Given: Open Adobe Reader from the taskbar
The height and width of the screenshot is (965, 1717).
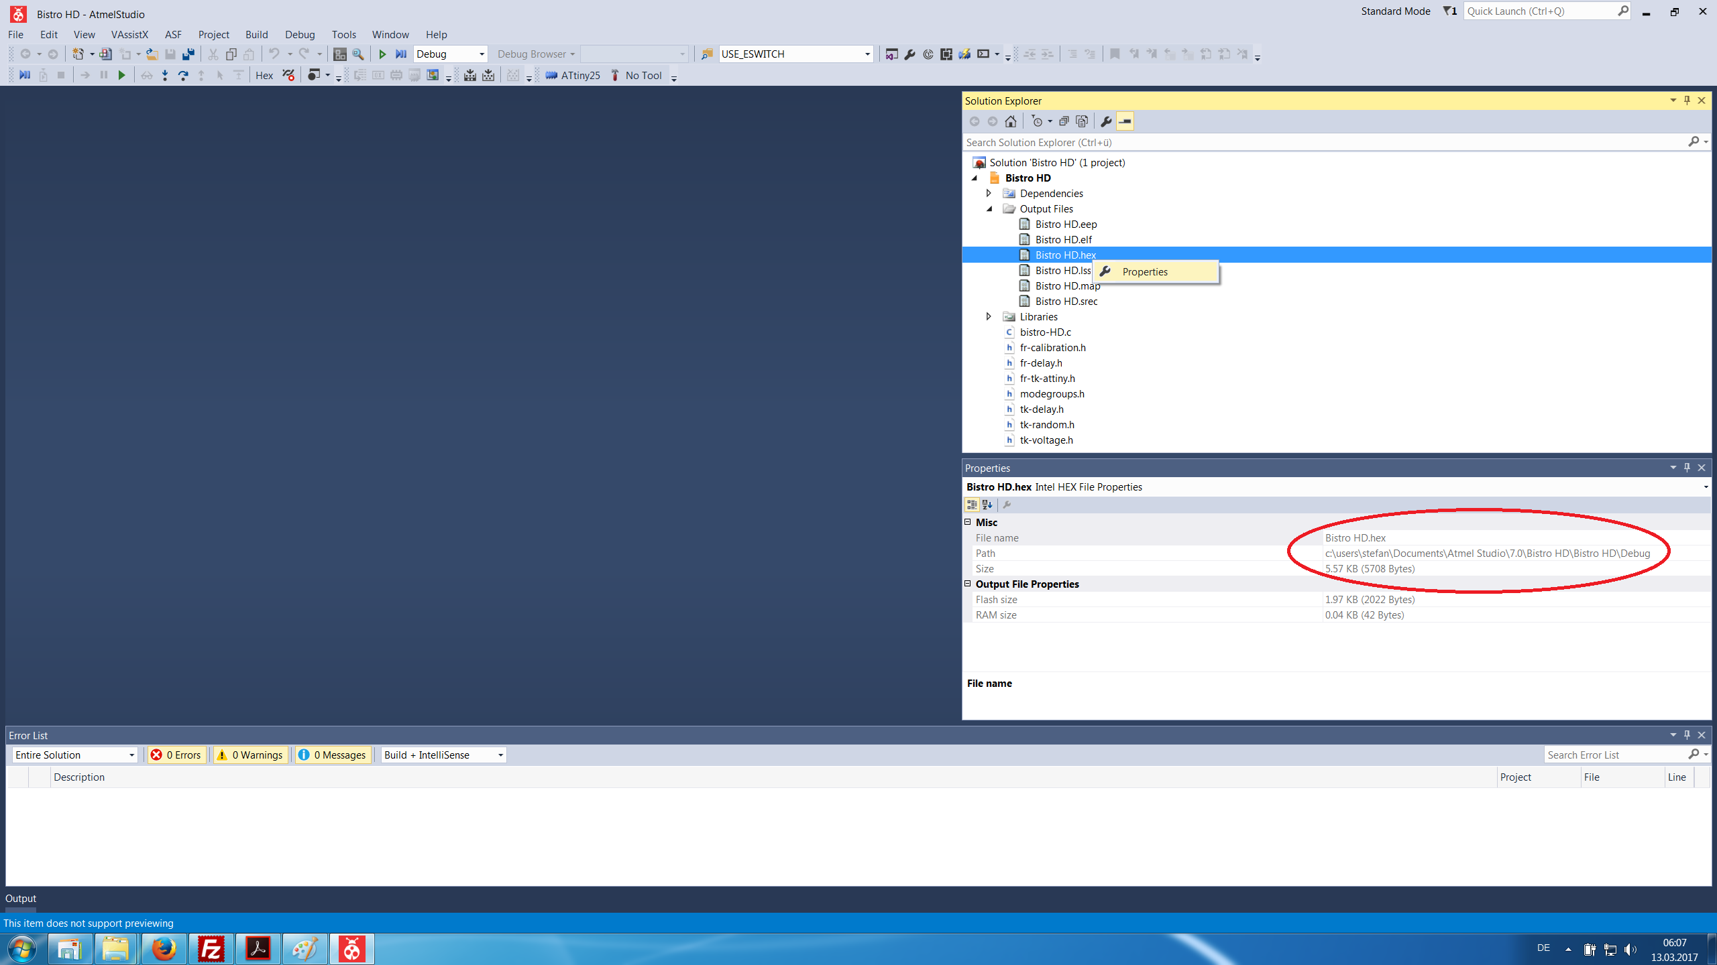Looking at the screenshot, I should click(x=258, y=949).
